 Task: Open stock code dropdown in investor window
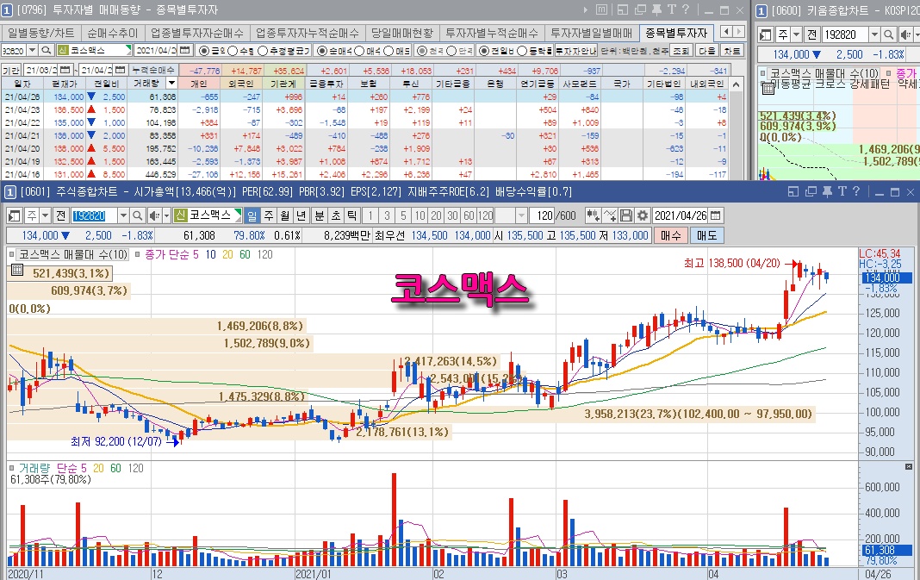pyautogui.click(x=32, y=51)
